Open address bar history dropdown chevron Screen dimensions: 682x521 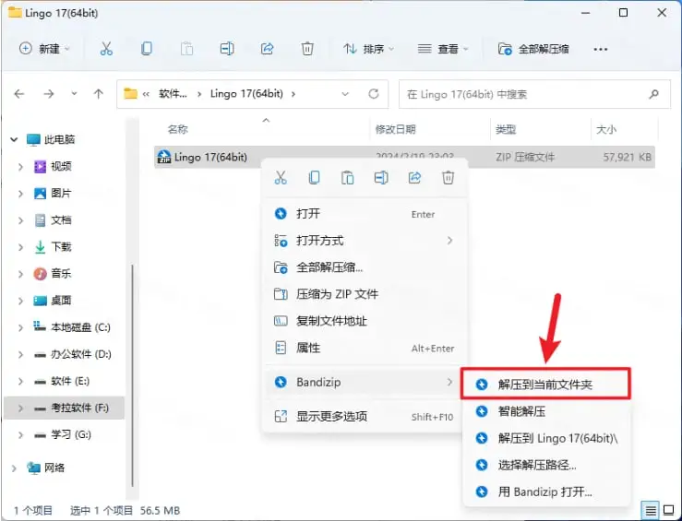point(345,94)
